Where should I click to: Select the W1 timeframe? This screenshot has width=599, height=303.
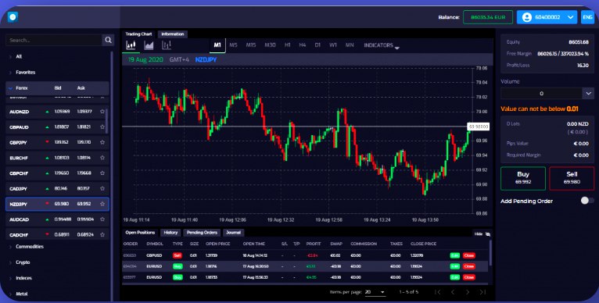click(333, 45)
